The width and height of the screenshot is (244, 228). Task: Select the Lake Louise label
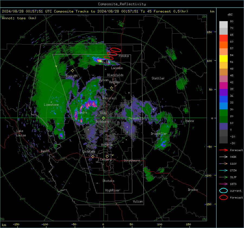(21, 133)
